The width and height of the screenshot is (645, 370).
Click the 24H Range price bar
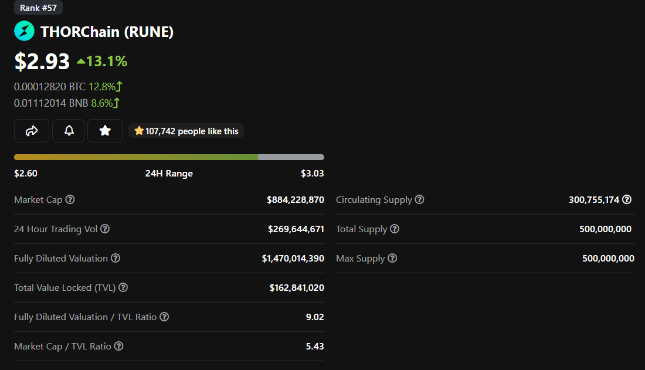tap(169, 157)
